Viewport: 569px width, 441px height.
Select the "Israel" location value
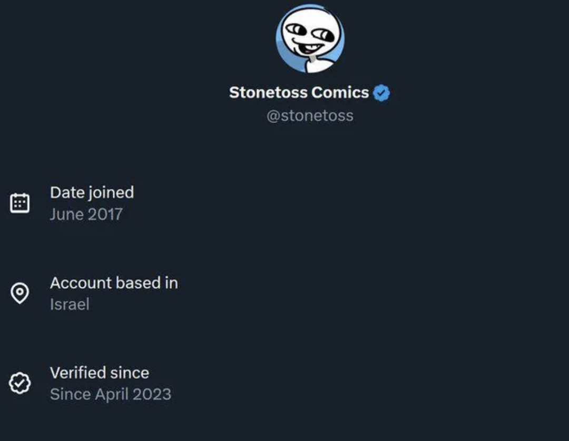click(70, 304)
